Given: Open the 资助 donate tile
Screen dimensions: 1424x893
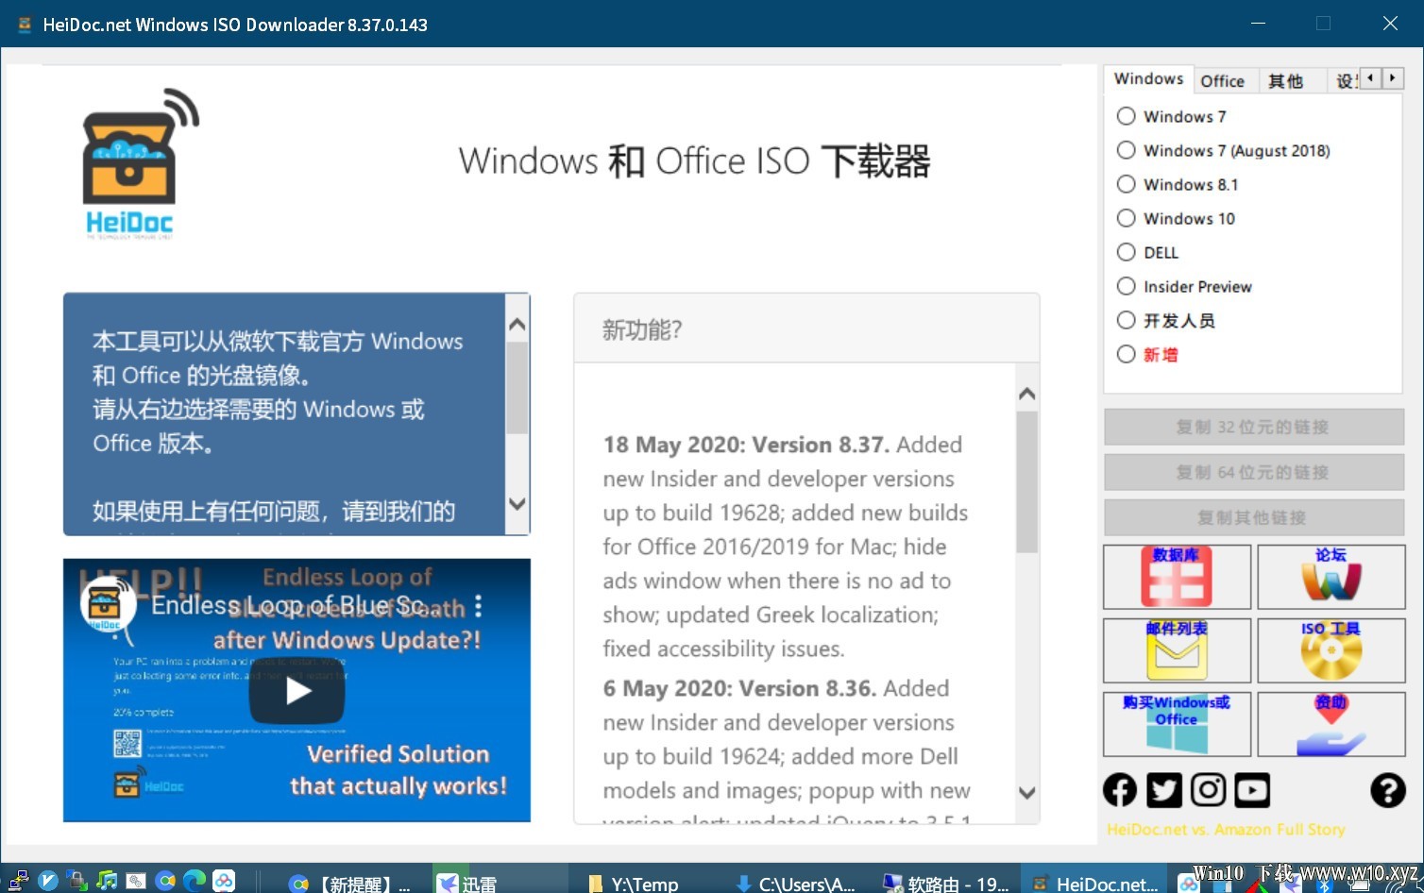Looking at the screenshot, I should [1331, 724].
